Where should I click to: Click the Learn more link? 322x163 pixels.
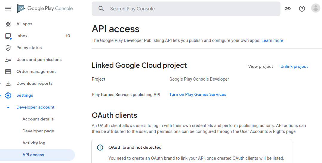coord(272,40)
